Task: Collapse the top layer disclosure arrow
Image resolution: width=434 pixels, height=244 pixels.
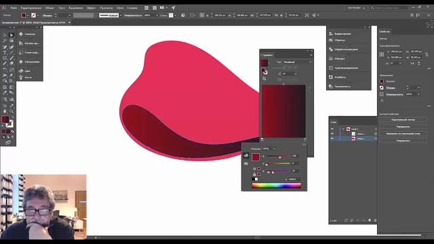Action: coord(343,129)
